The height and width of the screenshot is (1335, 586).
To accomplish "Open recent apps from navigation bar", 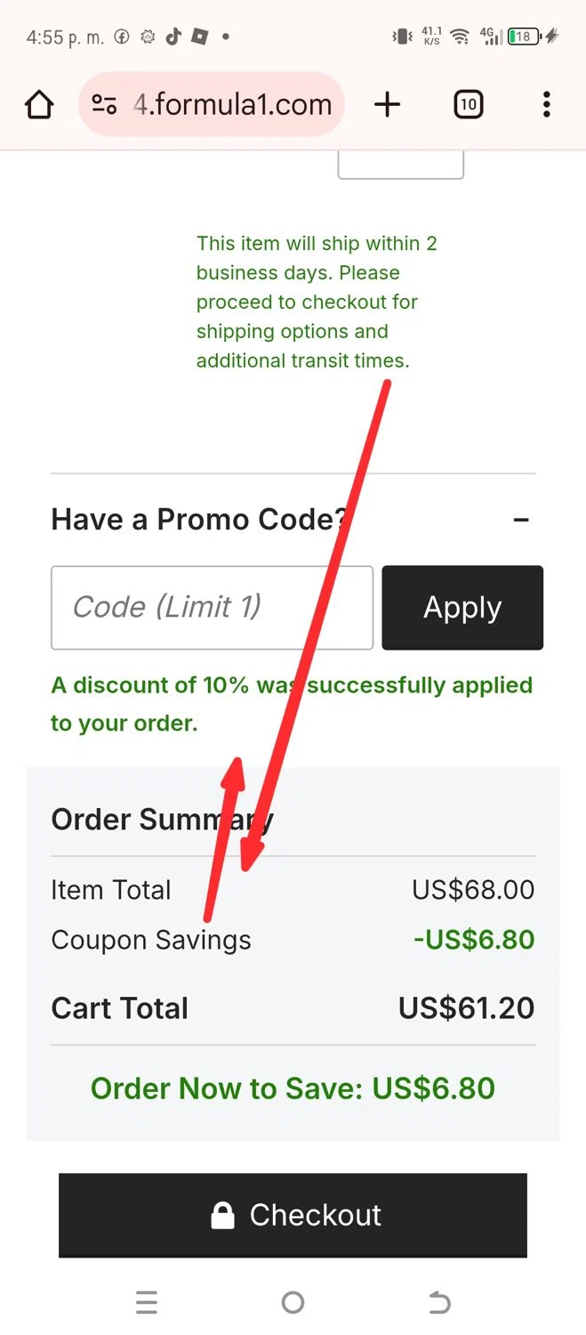I will (x=147, y=1303).
